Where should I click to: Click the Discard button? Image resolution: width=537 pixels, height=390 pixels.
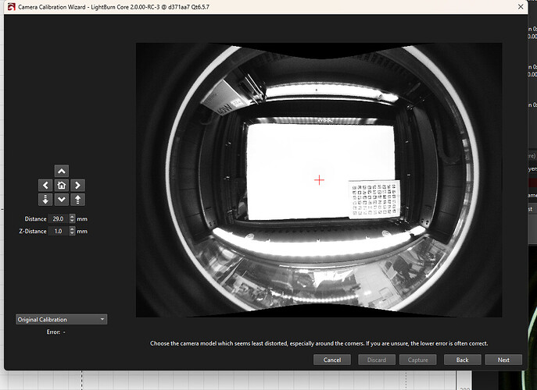[376, 360]
